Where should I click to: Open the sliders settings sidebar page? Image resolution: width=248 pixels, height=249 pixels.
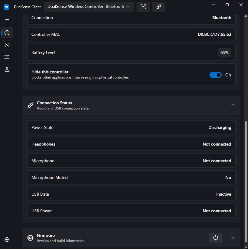click(x=7, y=57)
